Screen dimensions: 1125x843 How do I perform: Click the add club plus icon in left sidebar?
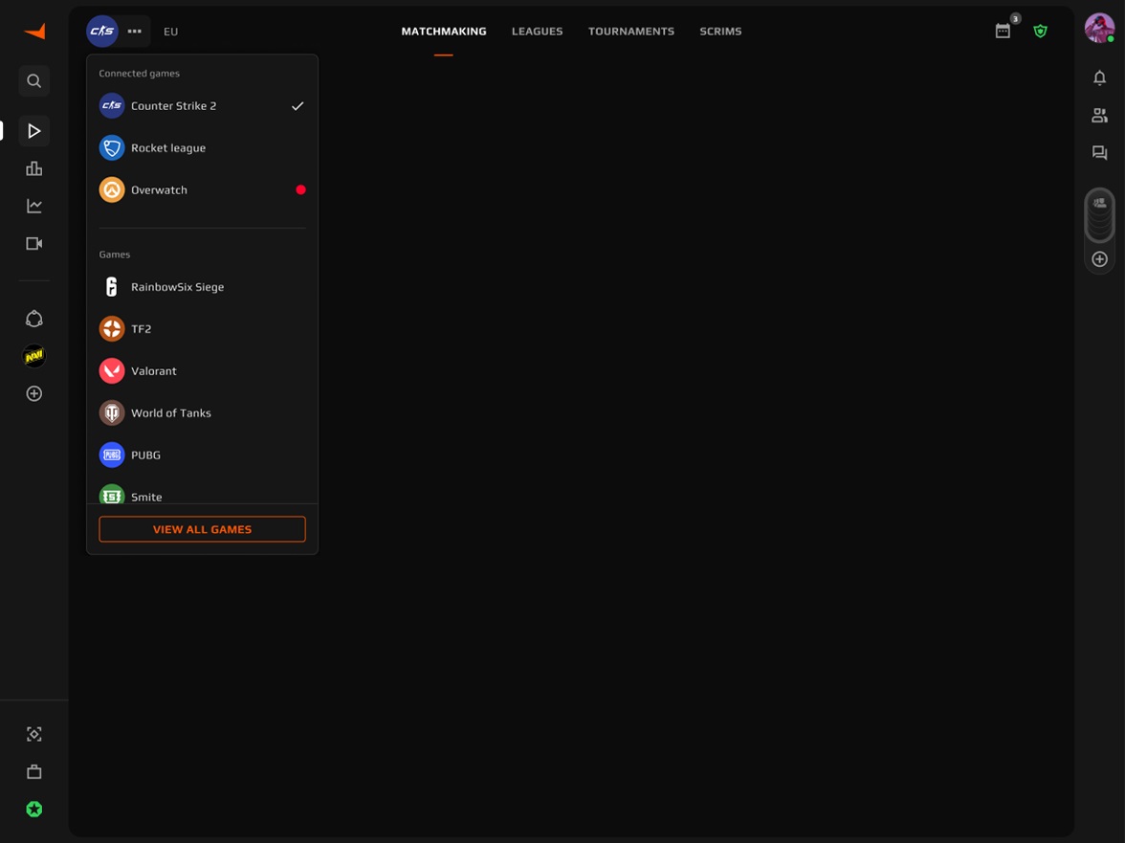click(x=33, y=393)
